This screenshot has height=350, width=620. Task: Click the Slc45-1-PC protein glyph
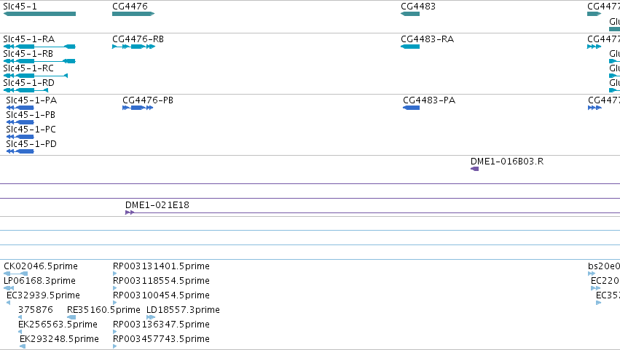tap(20, 137)
